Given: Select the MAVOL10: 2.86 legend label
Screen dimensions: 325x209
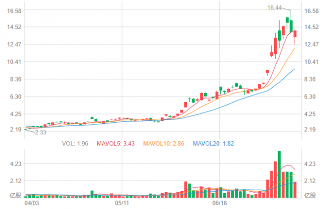Looking at the screenshot, I should point(163,144).
